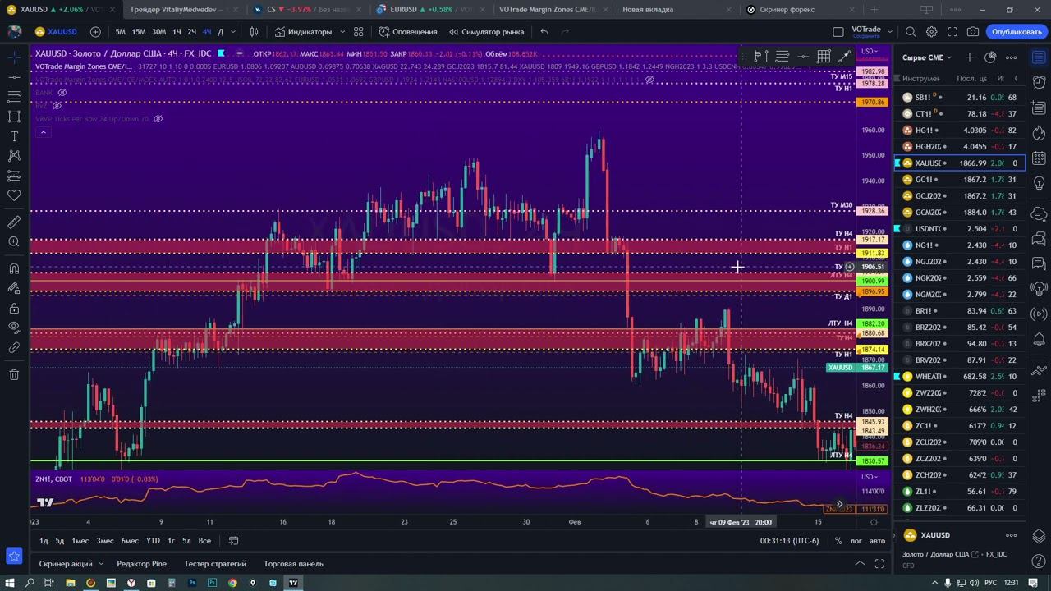Image resolution: width=1051 pixels, height=591 pixels.
Task: Switch timeframe to 30M
Action: tap(159, 32)
